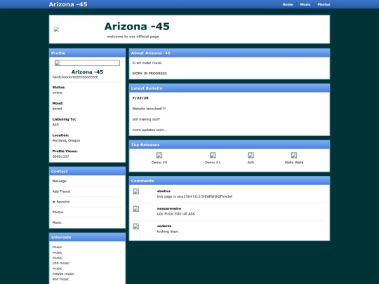
Task: Click 'uhh music' in Interests
Action: 60,263
